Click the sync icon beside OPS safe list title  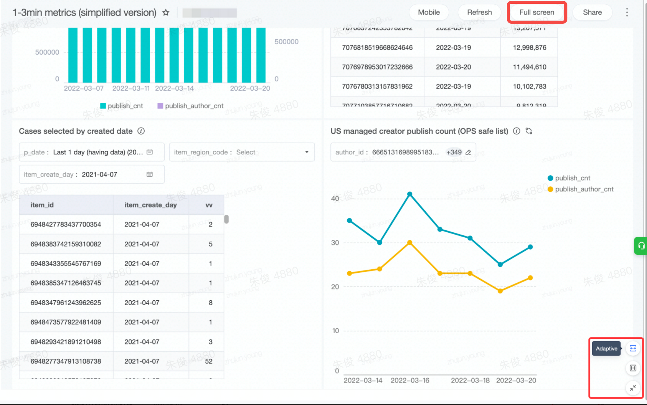click(529, 131)
